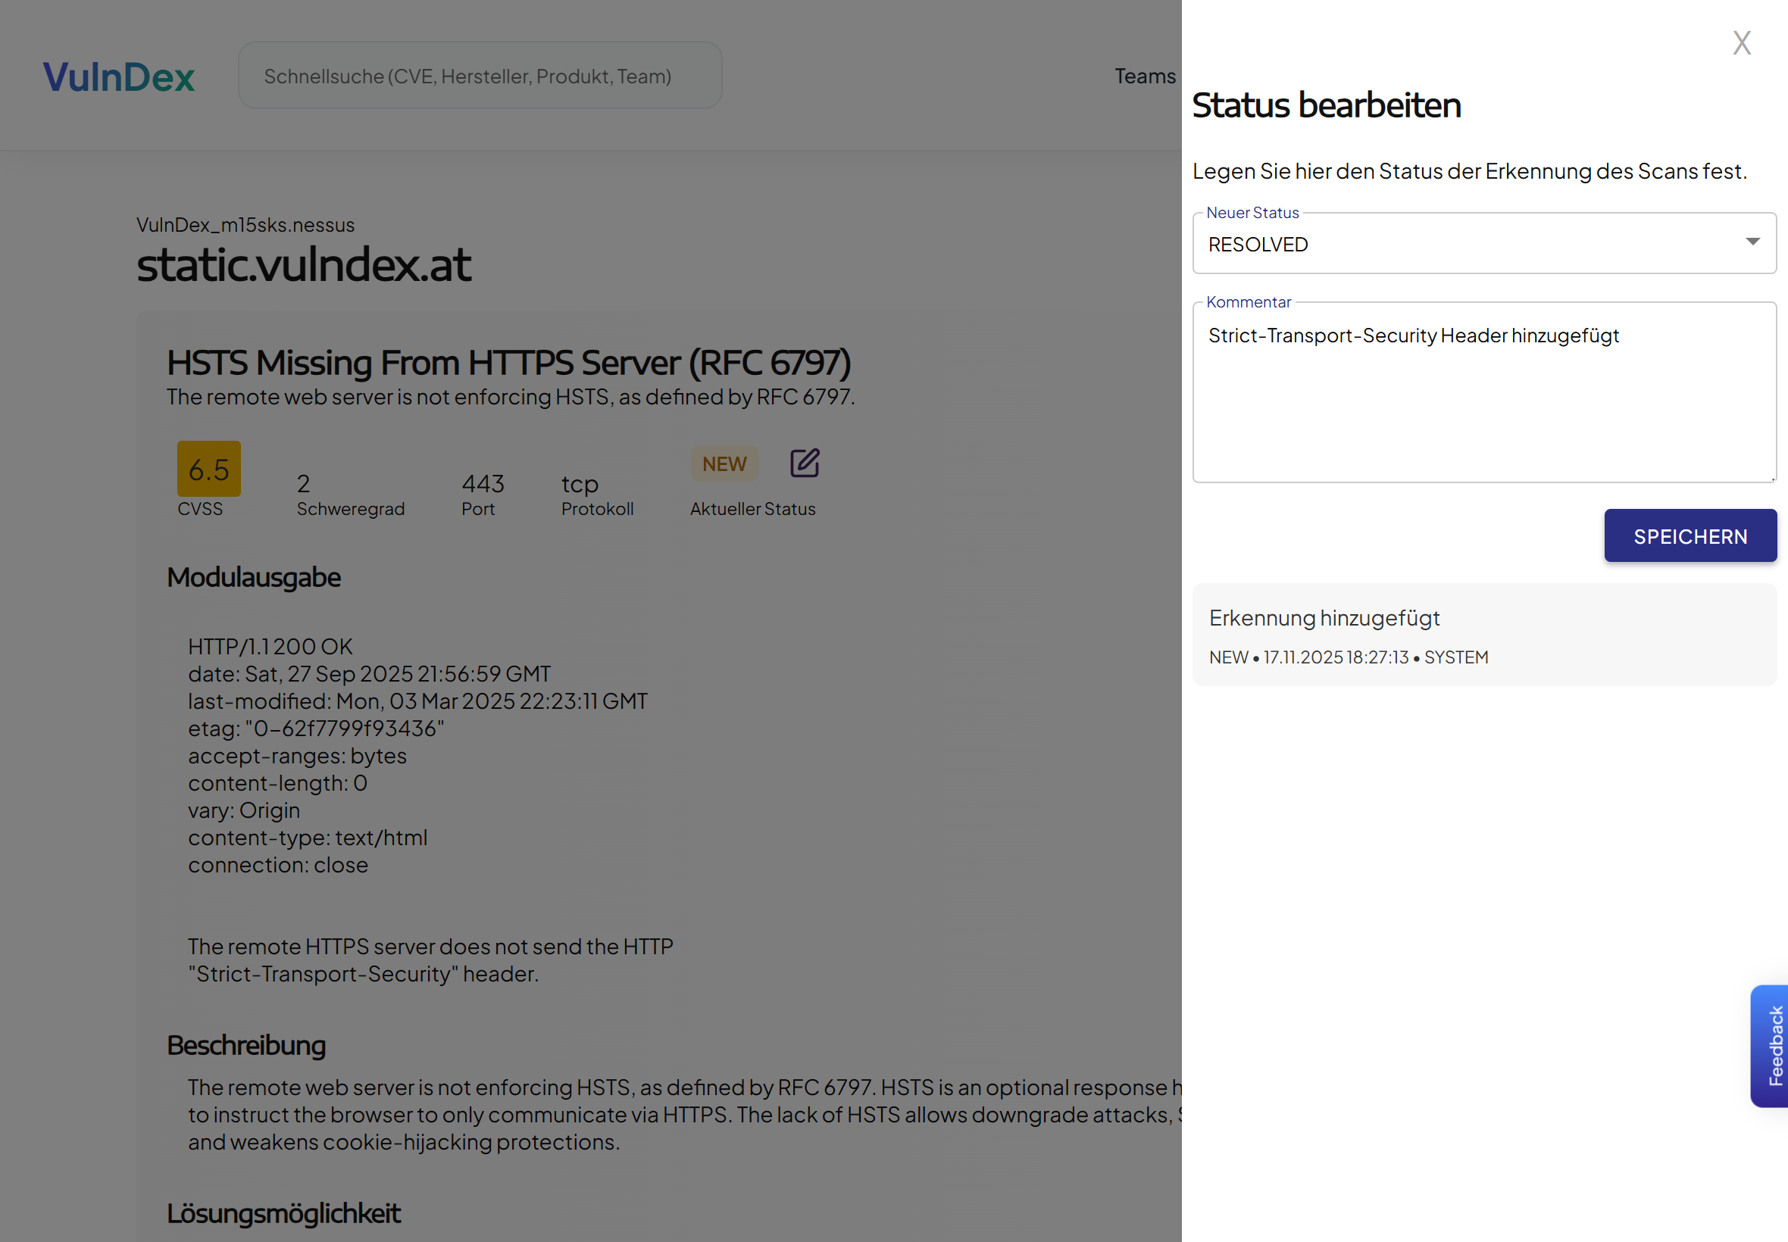The image size is (1788, 1242).
Task: Select the tcp Protokoll indicator
Action: pos(579,483)
